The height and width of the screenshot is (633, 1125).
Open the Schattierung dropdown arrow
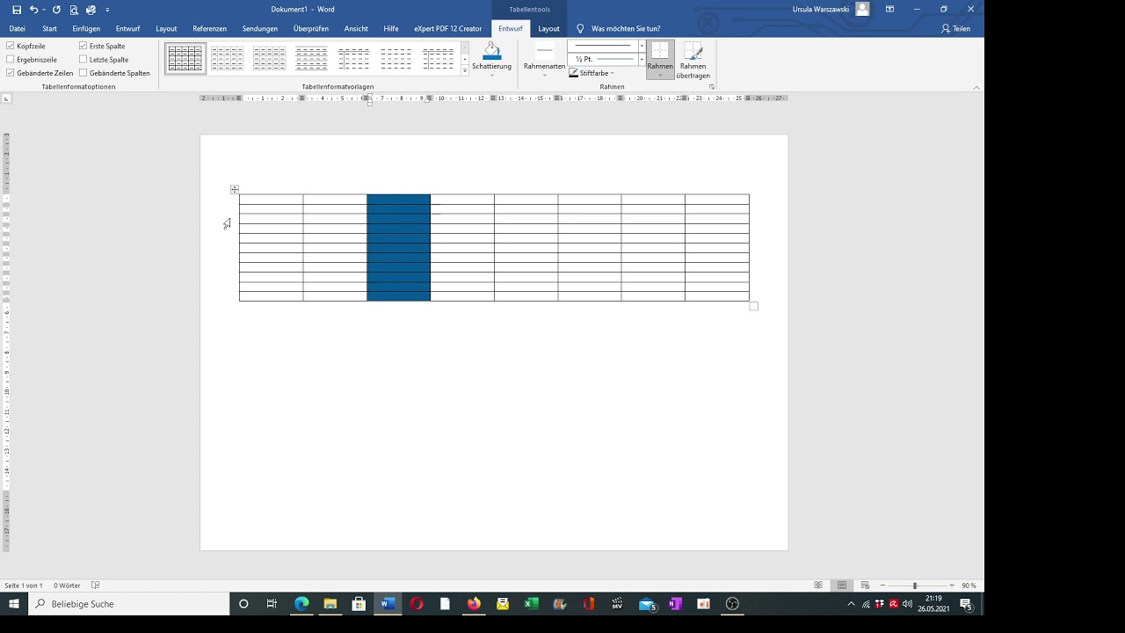492,75
